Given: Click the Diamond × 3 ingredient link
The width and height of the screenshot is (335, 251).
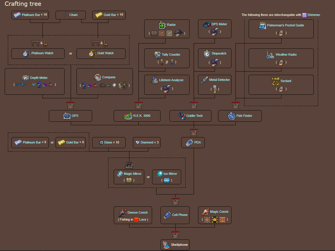Looking at the screenshot, I should pyautogui.click(x=149, y=143).
